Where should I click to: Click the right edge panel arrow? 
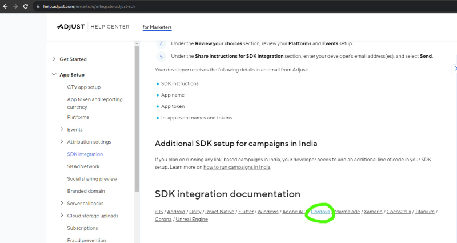455,68
